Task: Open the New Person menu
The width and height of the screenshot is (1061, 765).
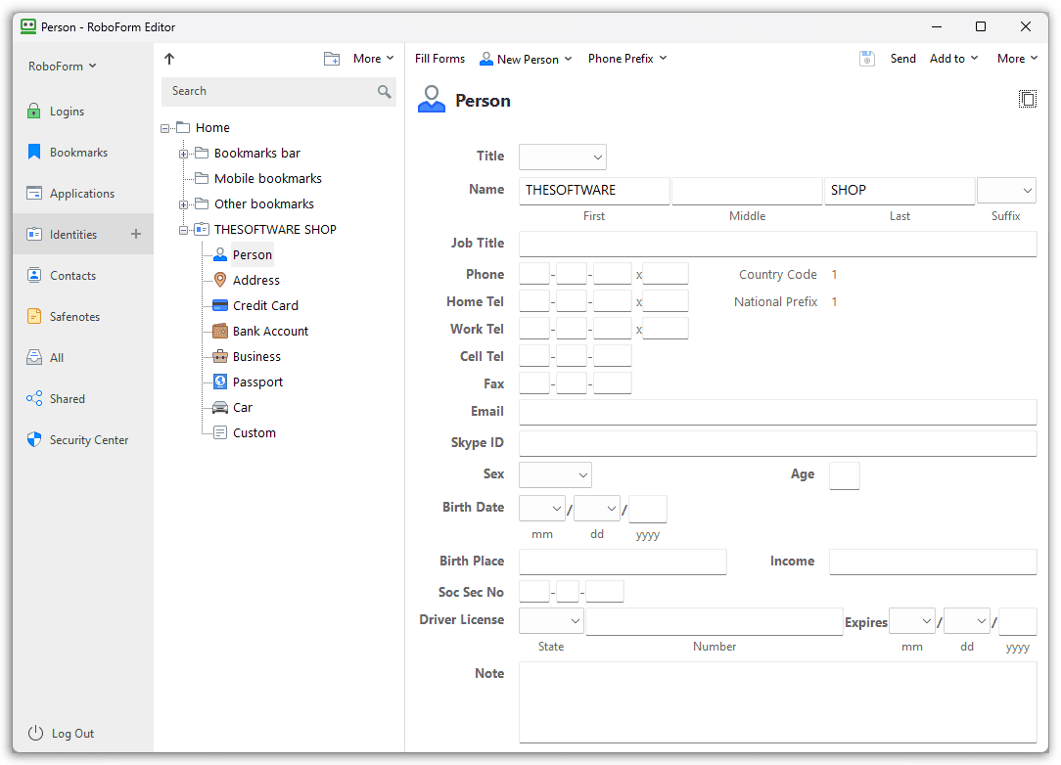Action: (x=526, y=59)
